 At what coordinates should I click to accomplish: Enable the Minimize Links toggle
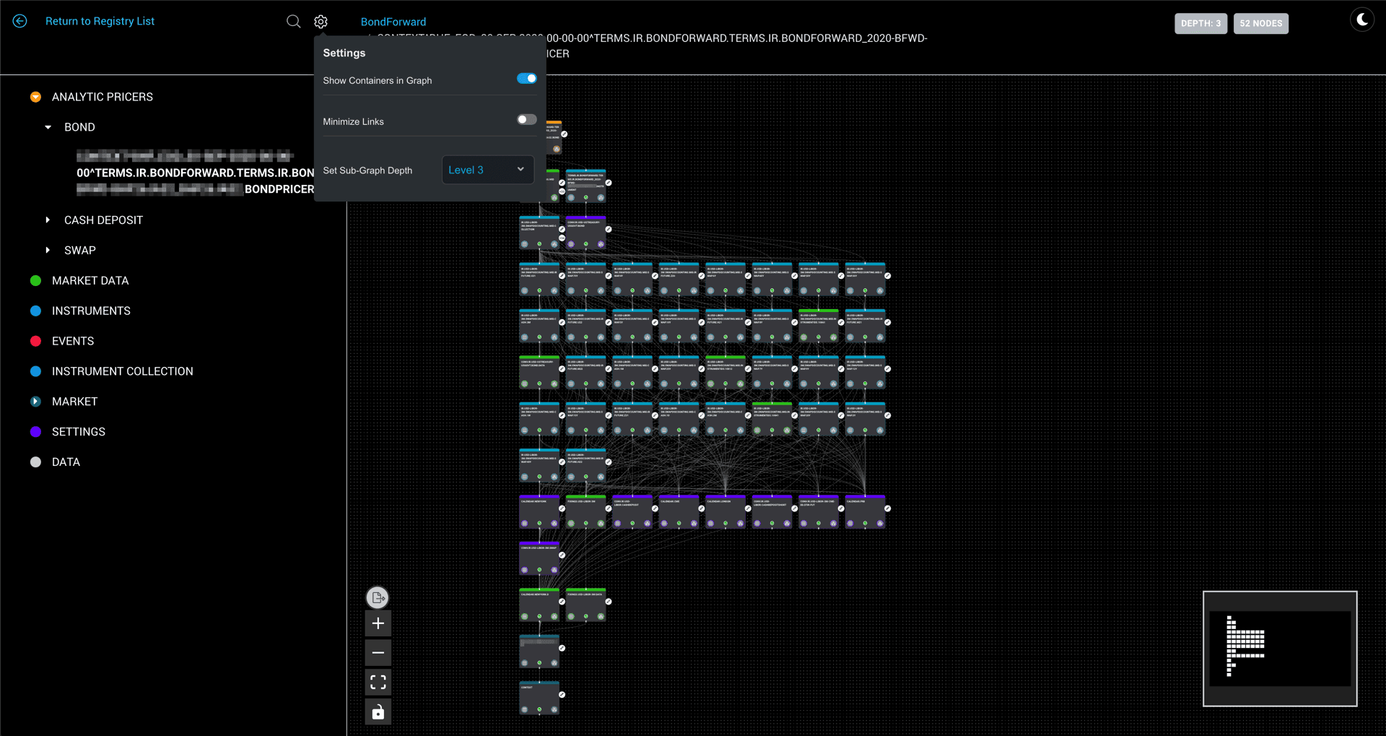click(526, 119)
